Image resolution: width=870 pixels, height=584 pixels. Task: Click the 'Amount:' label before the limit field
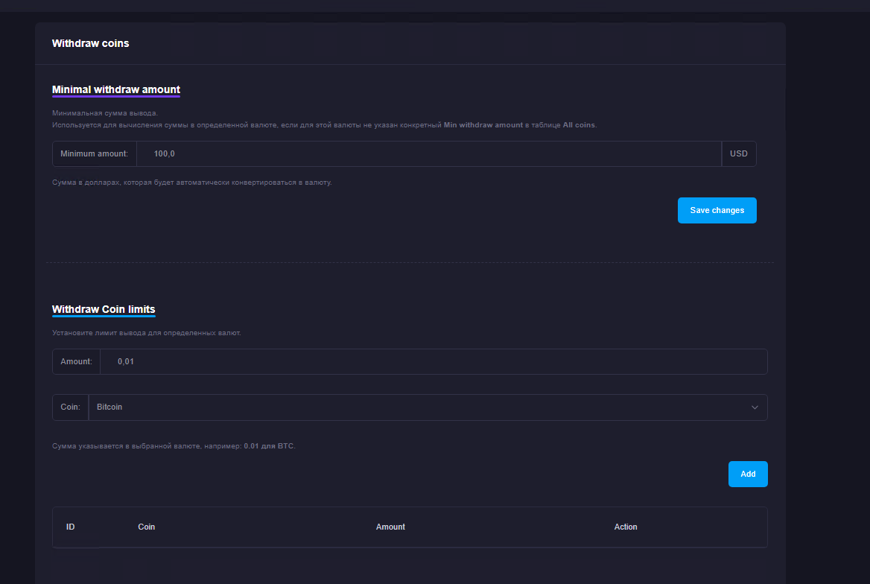pyautogui.click(x=77, y=362)
